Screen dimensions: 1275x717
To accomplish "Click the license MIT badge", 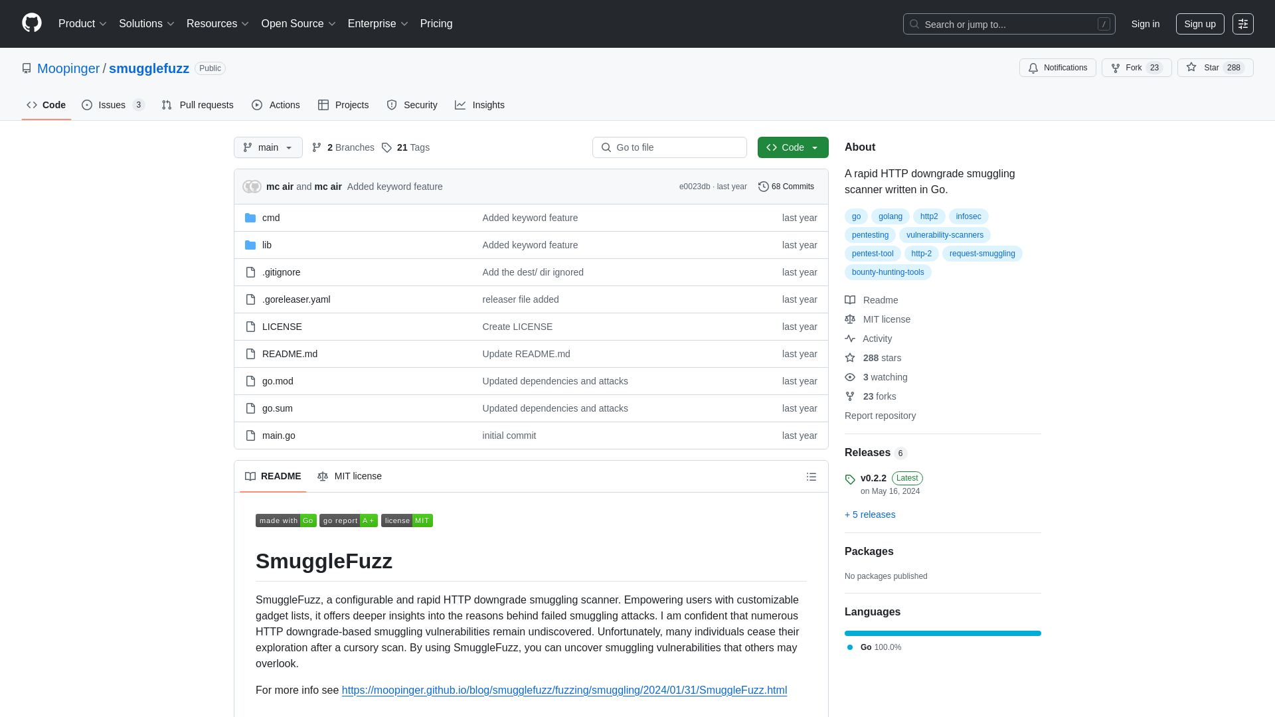I will click(407, 520).
